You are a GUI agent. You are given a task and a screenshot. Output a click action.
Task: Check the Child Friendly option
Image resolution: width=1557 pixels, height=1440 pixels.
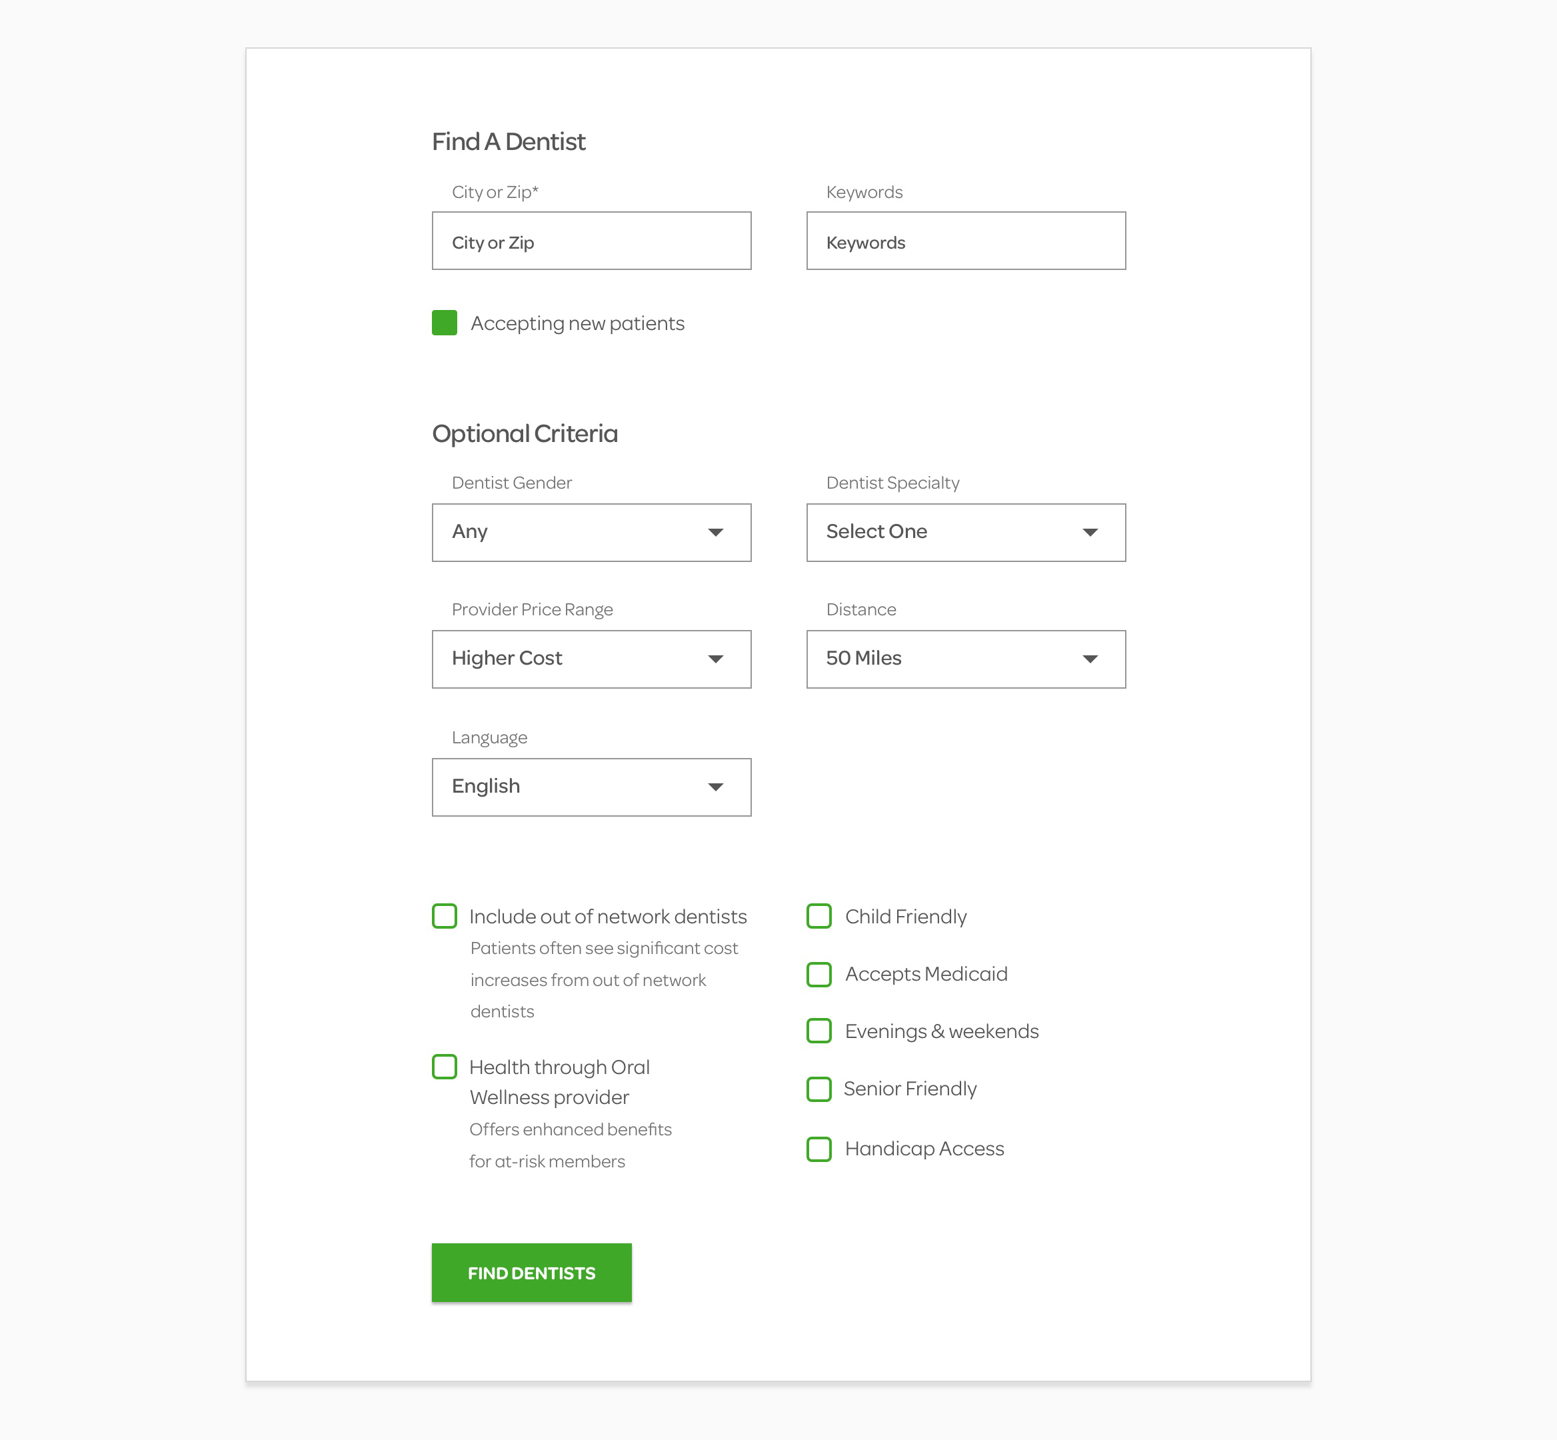[818, 917]
